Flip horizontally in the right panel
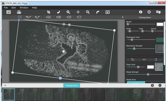Screen dimensions: 166x101 144,60
